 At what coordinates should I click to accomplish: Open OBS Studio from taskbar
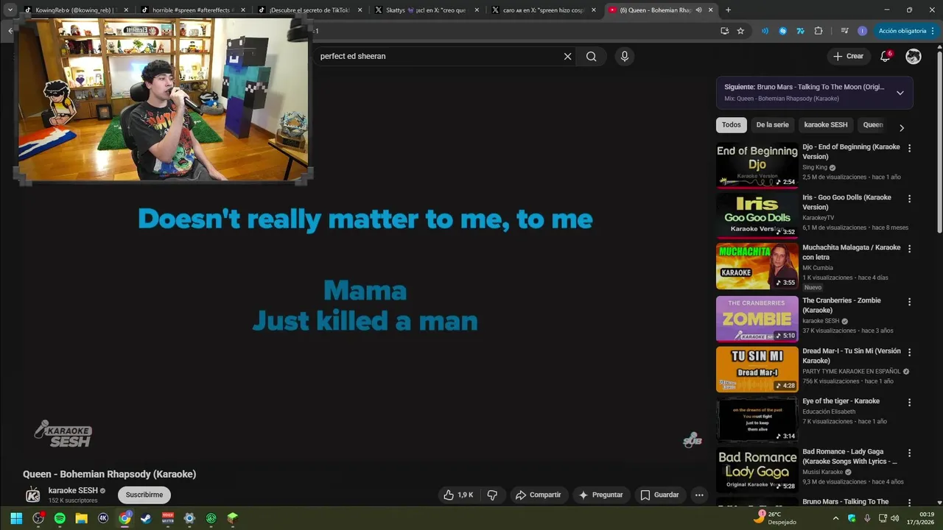click(x=38, y=518)
